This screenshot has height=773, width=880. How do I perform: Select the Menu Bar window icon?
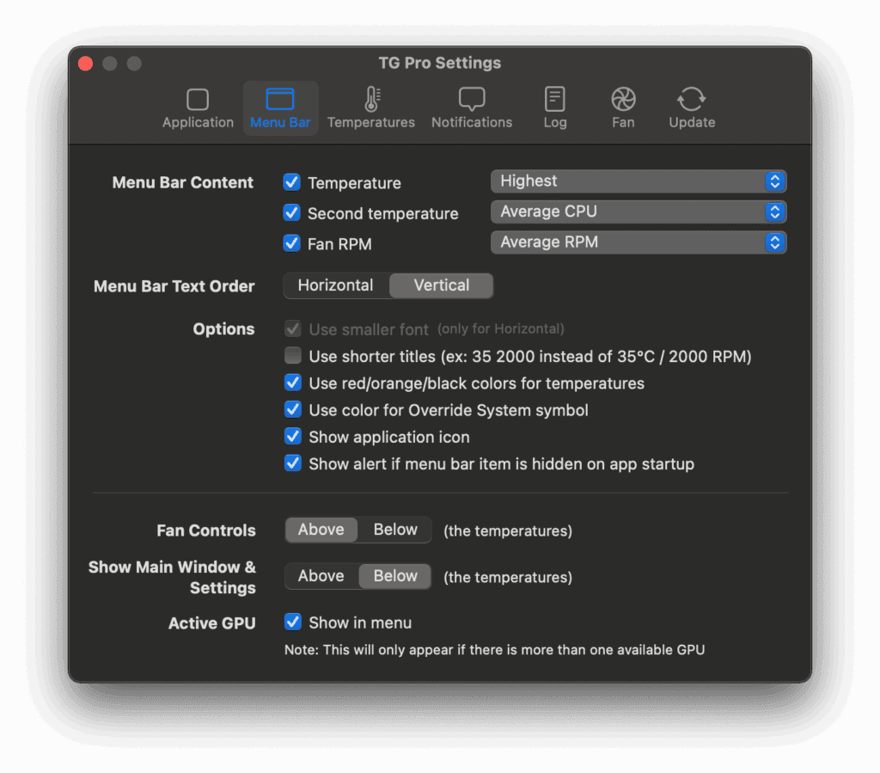click(x=280, y=99)
